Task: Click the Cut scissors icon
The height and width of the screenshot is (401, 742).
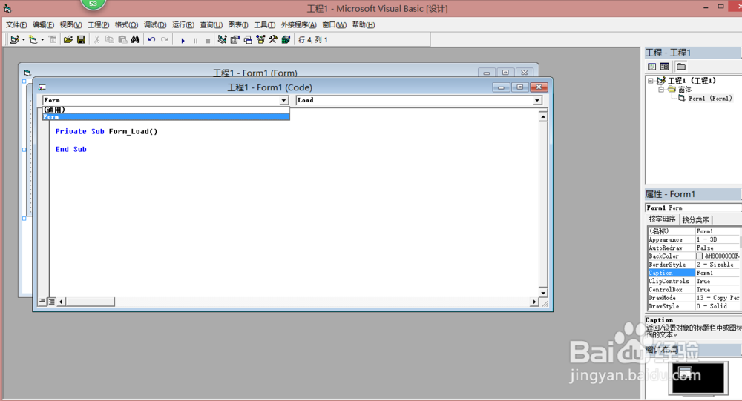Action: coord(96,40)
